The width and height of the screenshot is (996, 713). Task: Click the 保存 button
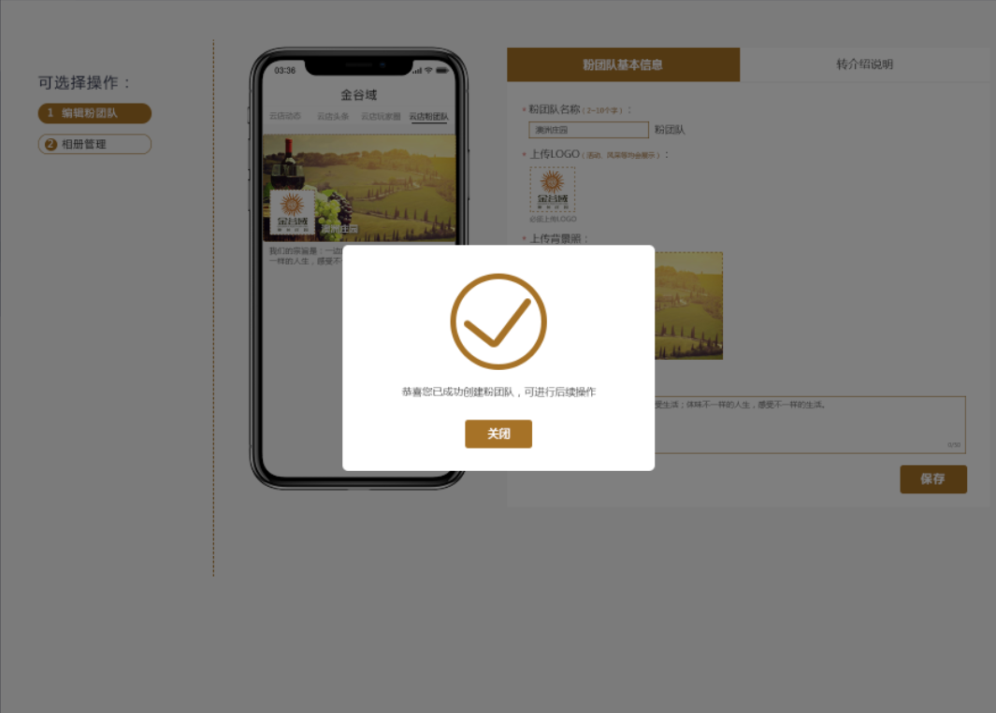click(x=933, y=478)
